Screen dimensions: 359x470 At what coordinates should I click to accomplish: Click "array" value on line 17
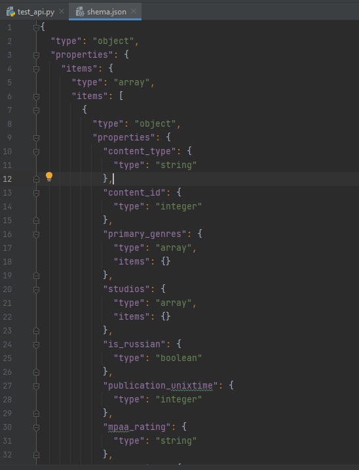(x=174, y=248)
